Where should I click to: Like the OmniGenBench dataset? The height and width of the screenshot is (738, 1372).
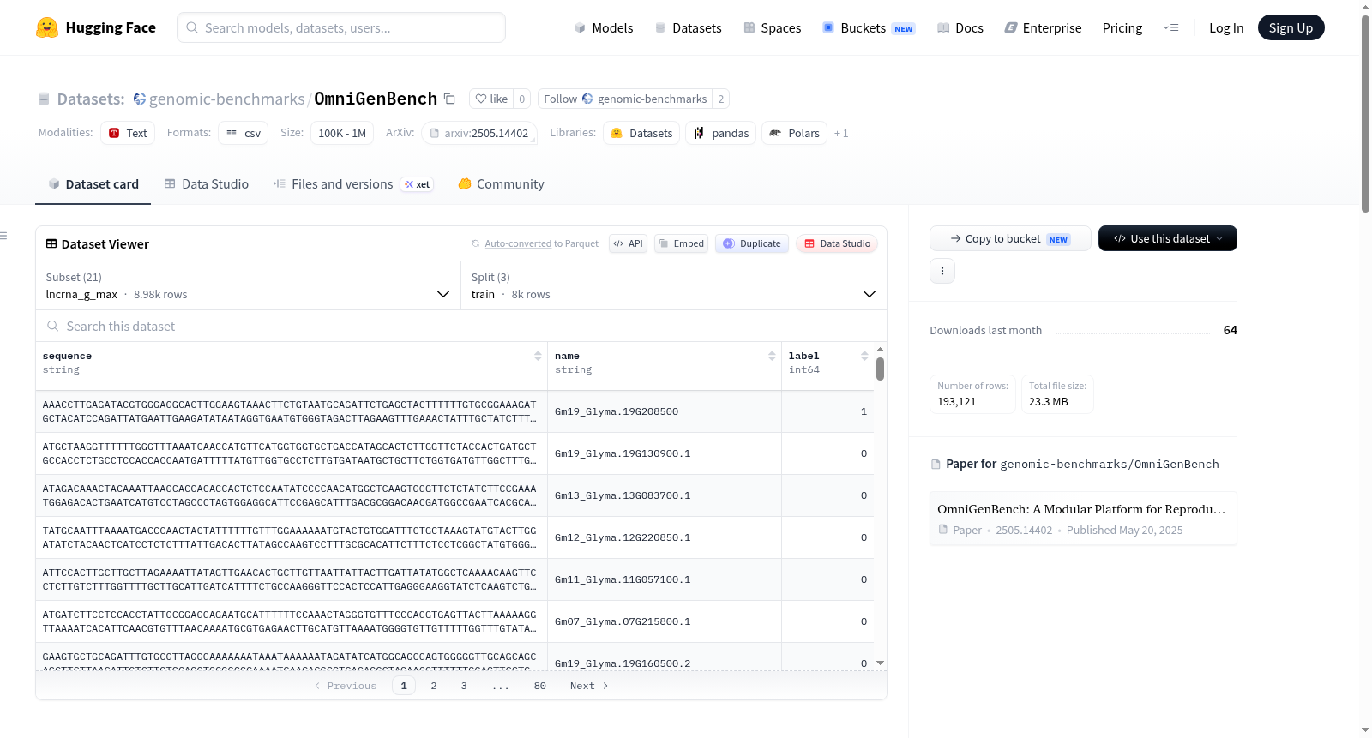[x=491, y=99]
